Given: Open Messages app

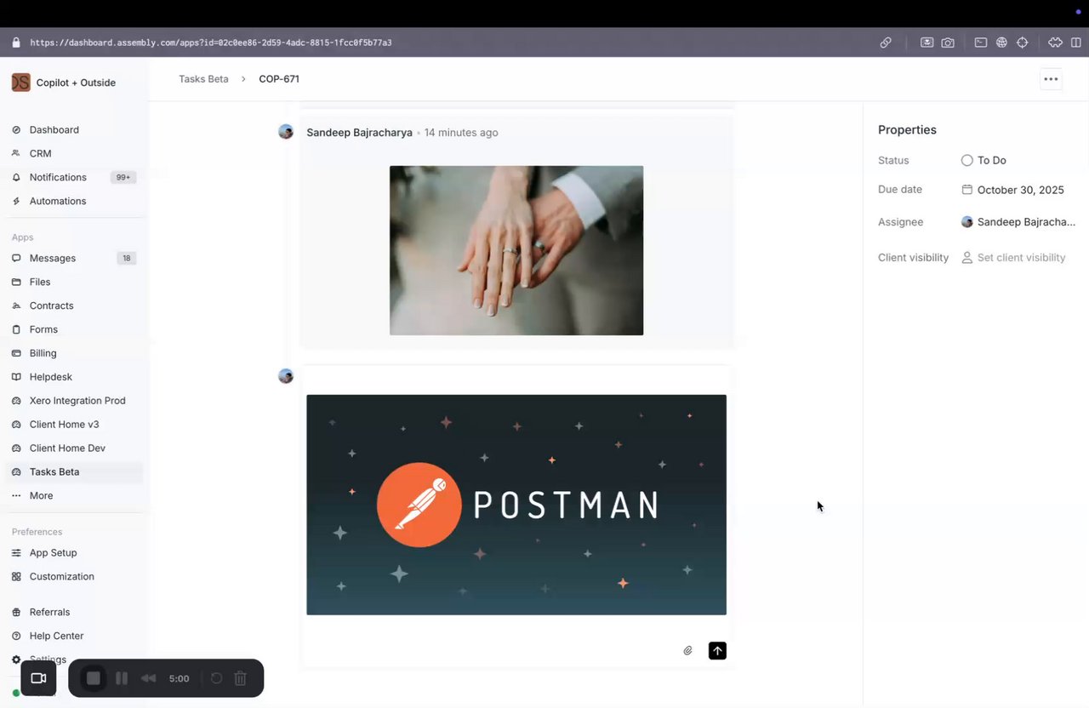Looking at the screenshot, I should (x=53, y=259).
